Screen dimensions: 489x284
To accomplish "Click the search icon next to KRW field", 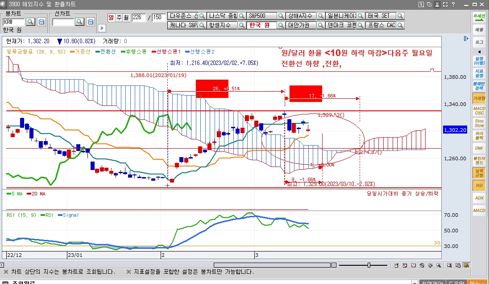I will tap(30, 22).
